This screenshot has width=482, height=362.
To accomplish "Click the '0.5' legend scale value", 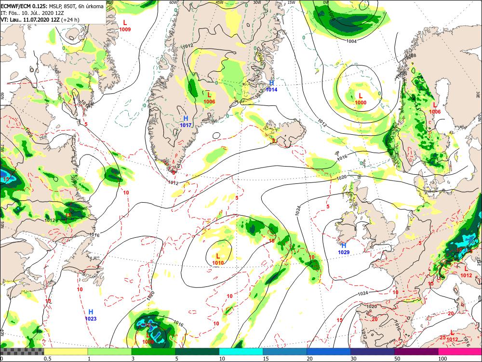I will click(x=47, y=359).
